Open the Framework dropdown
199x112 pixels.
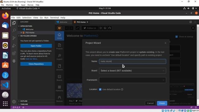click(x=132, y=80)
